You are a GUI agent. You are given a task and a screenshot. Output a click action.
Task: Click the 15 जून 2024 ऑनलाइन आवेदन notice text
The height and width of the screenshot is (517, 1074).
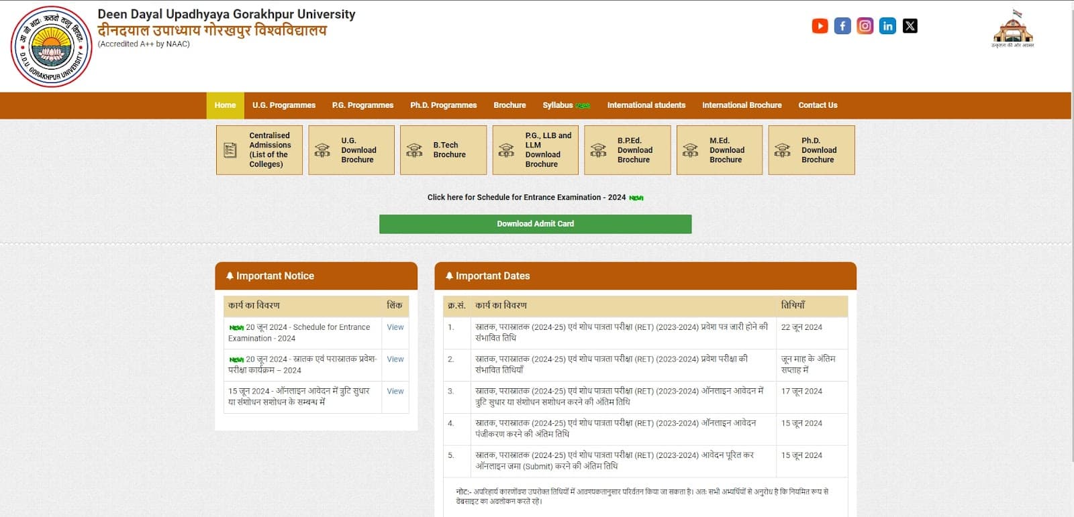point(299,396)
